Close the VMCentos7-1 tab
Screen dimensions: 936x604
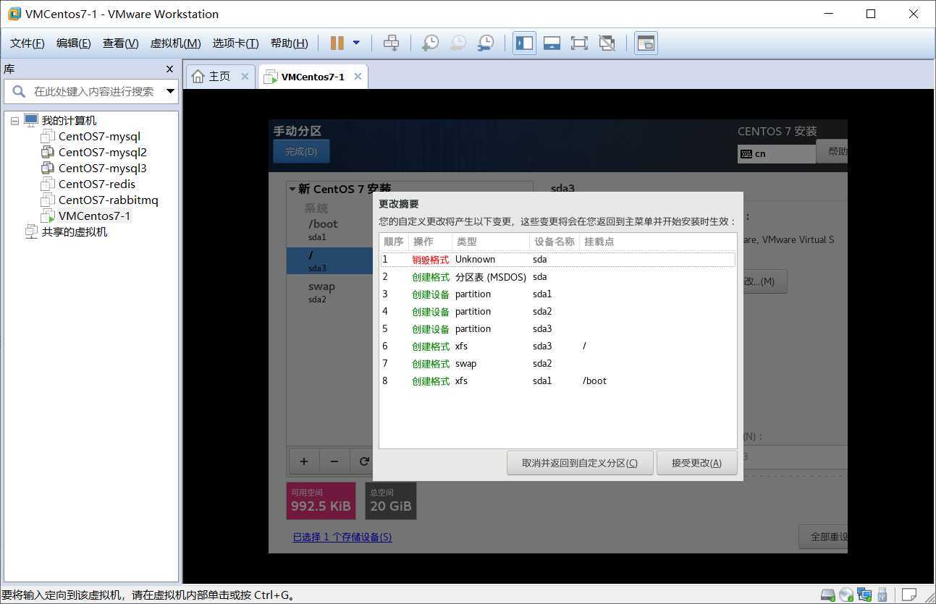coord(358,77)
